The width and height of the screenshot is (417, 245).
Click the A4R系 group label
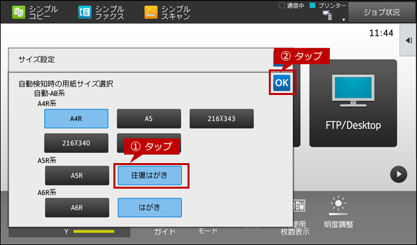47,104
